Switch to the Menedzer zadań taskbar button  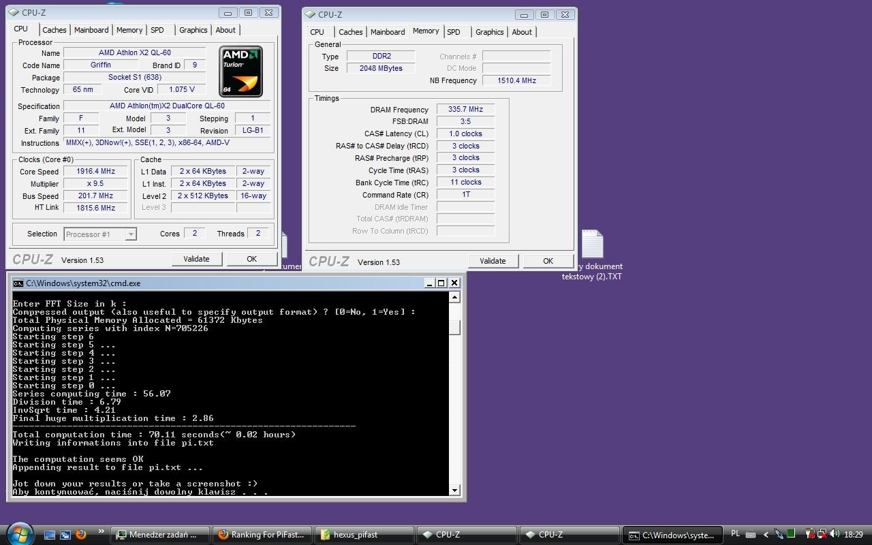coord(159,535)
